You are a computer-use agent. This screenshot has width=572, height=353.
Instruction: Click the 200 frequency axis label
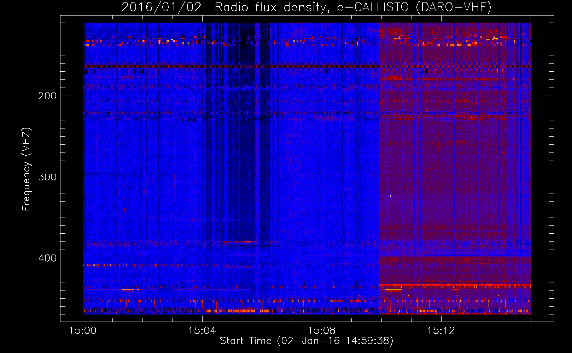coord(47,96)
